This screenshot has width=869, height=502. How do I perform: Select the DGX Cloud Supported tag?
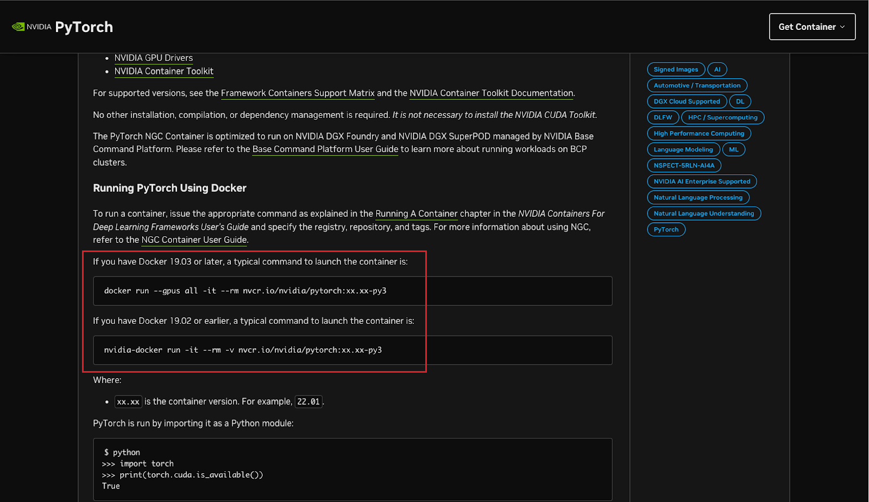point(687,102)
